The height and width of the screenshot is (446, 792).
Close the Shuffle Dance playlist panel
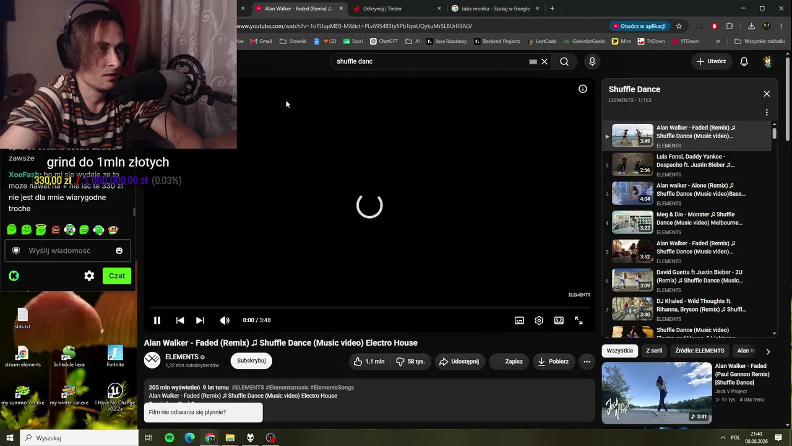pyautogui.click(x=767, y=94)
